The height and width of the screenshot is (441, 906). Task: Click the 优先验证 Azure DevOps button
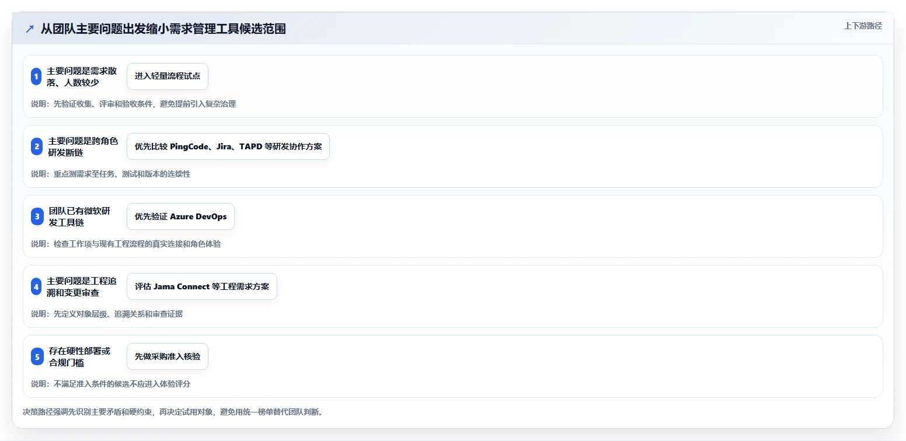(x=180, y=216)
